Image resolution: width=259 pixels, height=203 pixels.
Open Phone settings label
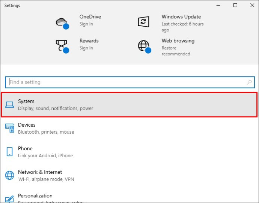(25, 148)
